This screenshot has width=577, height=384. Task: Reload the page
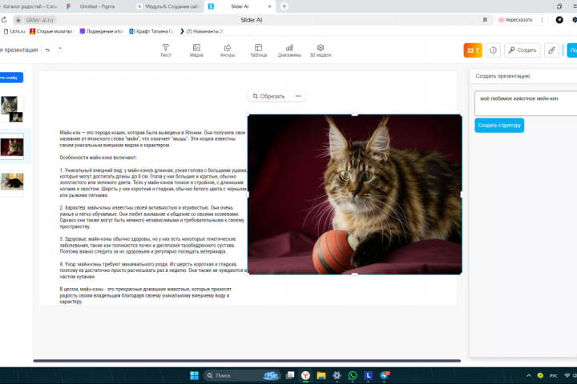pos(4,20)
